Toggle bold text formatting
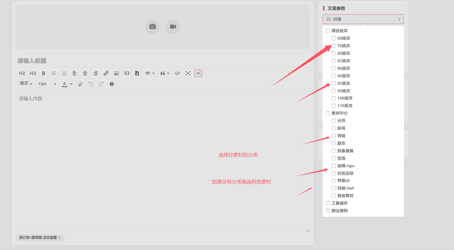The image size is (454, 250). pos(43,73)
